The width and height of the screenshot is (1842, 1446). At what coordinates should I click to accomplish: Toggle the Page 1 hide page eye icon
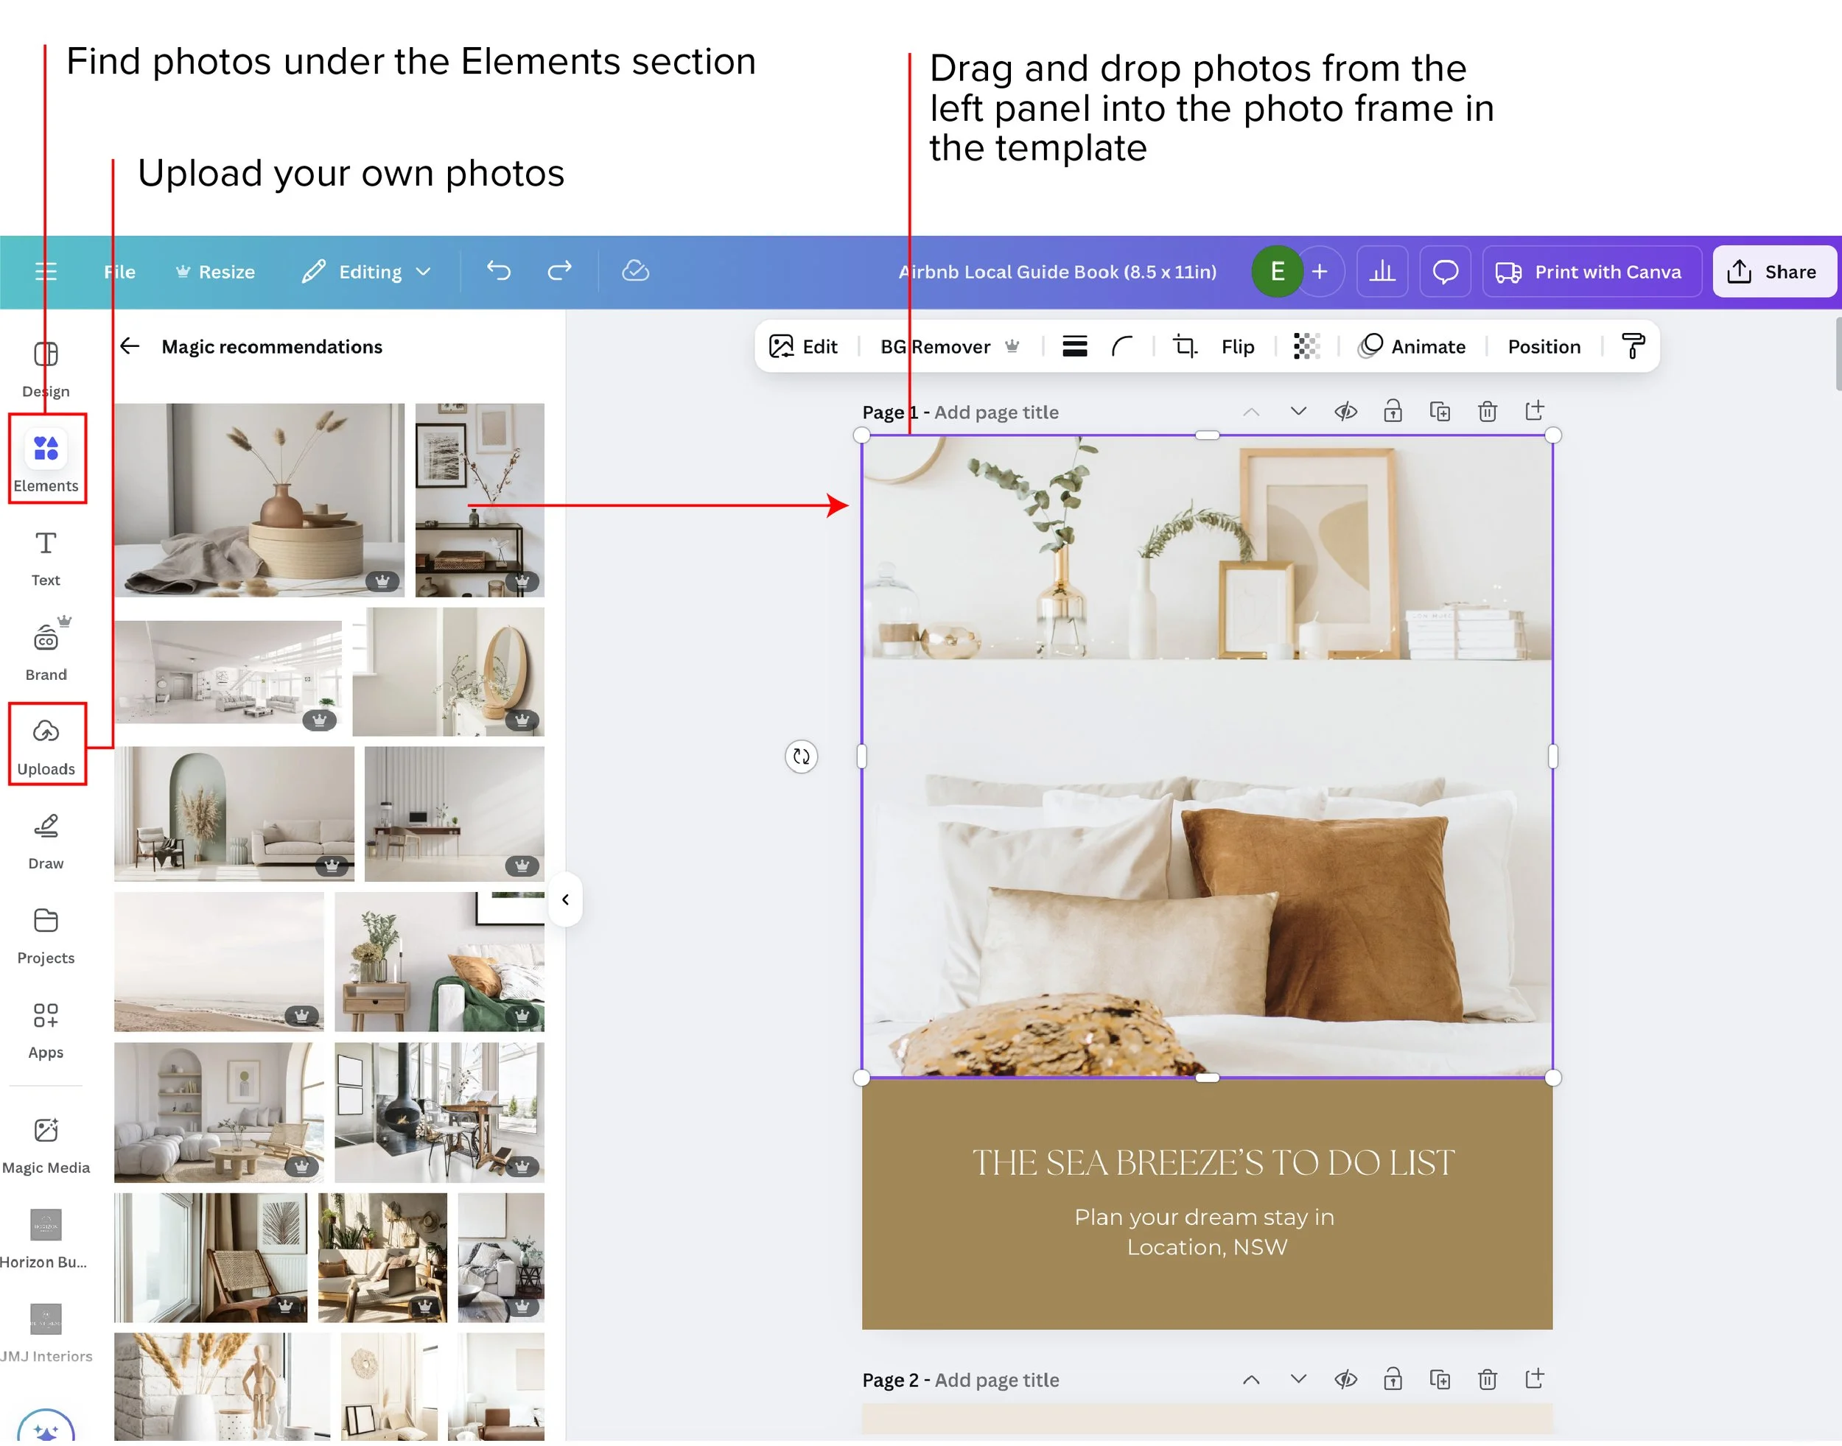click(x=1345, y=413)
